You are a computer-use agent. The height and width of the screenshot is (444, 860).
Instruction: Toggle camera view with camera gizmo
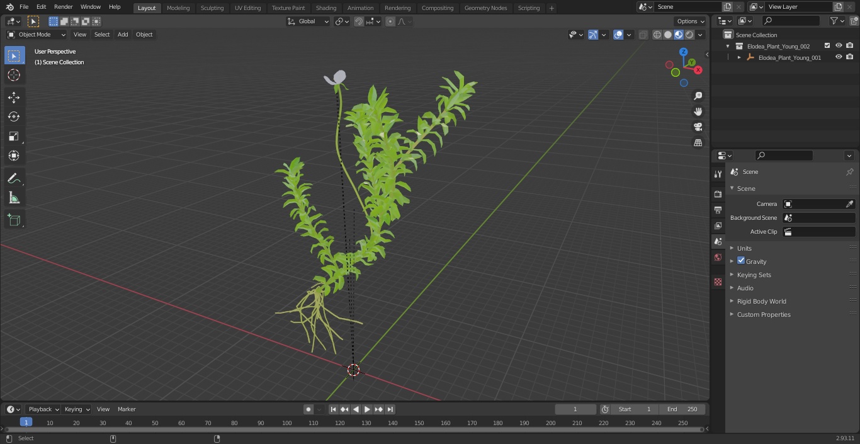click(698, 127)
